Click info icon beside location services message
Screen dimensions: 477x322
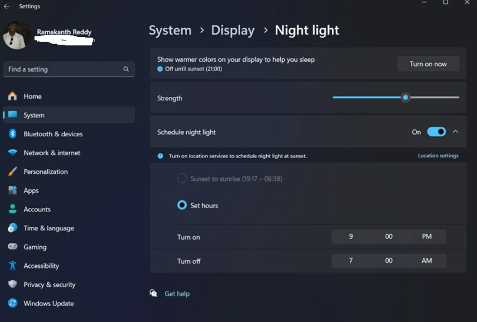pos(160,156)
